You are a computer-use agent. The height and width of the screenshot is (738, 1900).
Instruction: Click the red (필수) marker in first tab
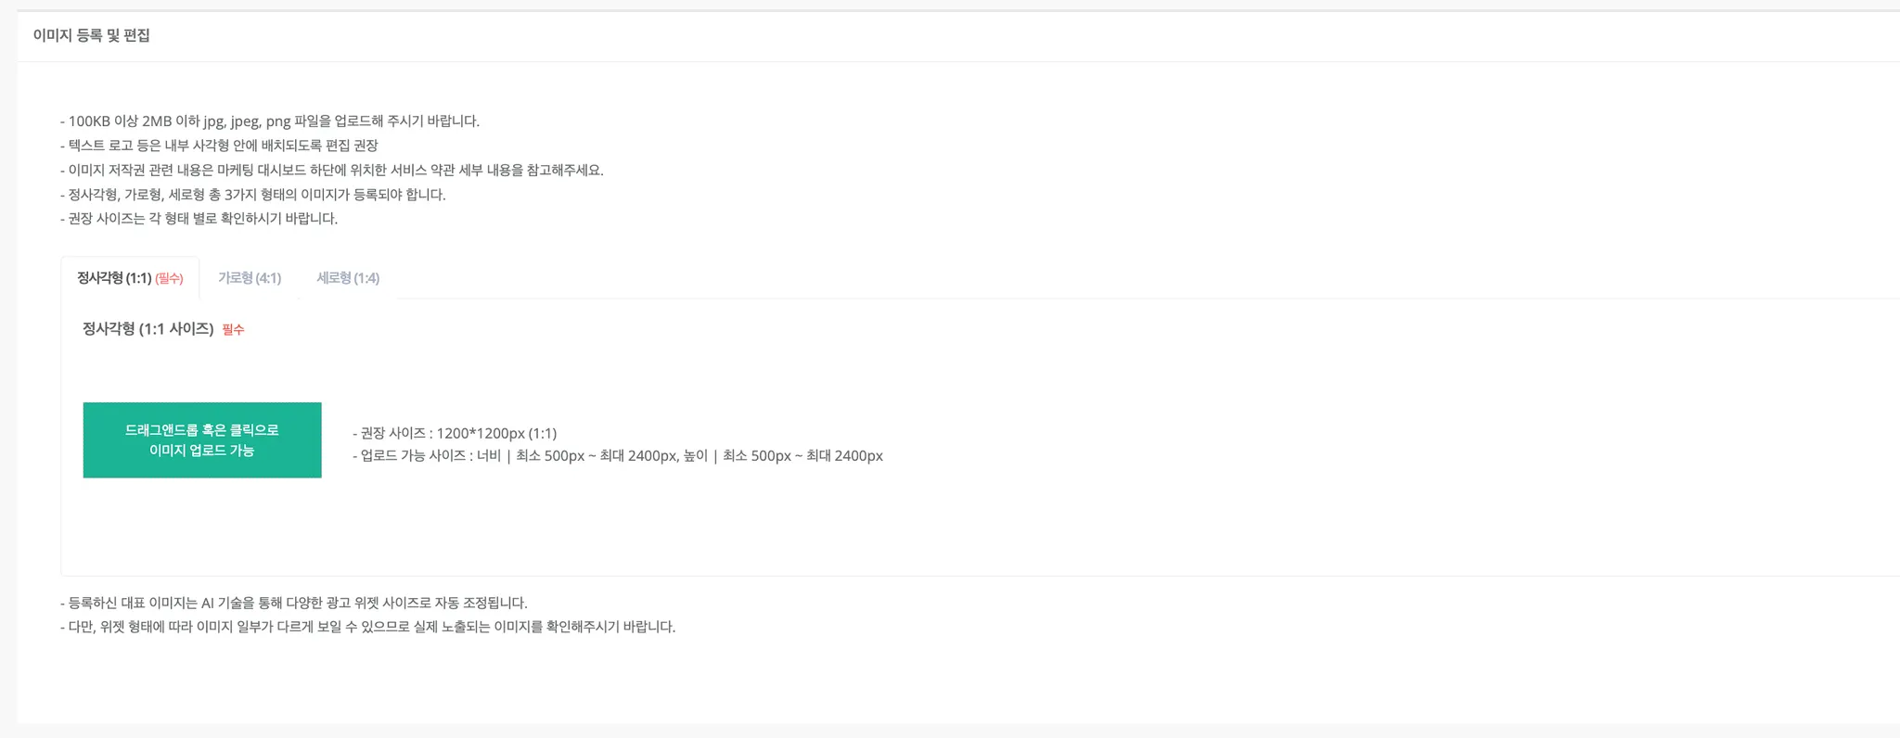[169, 278]
